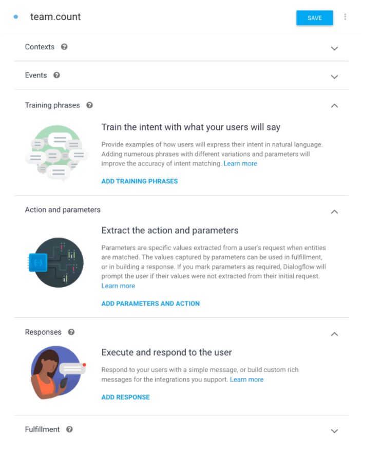The image size is (382, 454).
Task: Open the Responses help tooltip
Action: pos(71,332)
